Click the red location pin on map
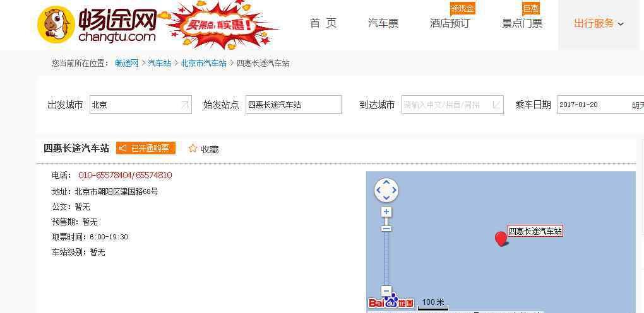This screenshot has height=313, width=644. coord(501,239)
